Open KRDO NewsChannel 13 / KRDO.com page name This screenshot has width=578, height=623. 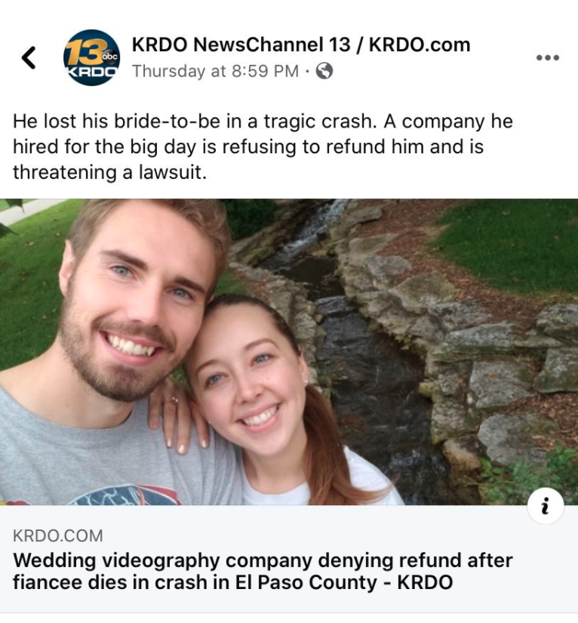coord(301,44)
